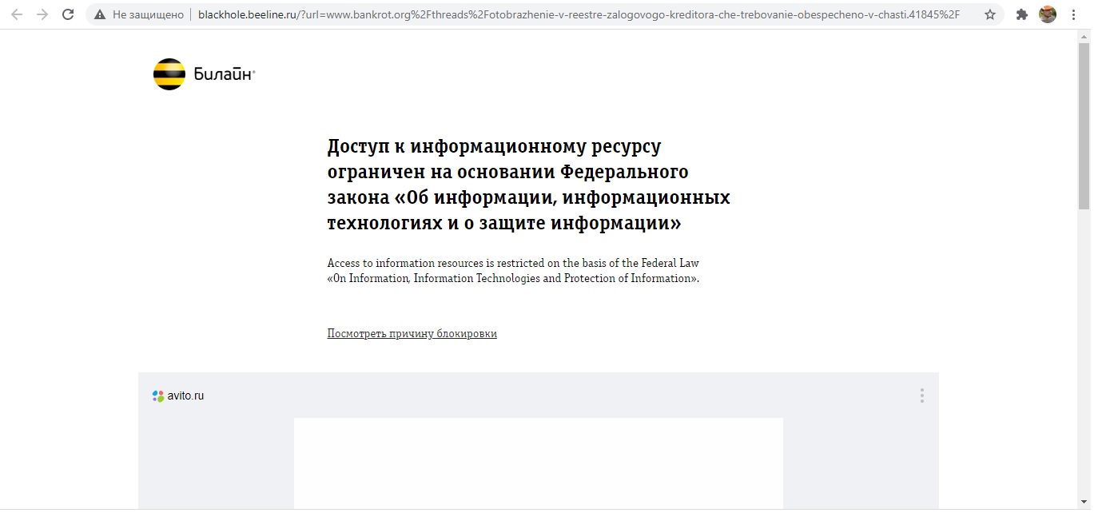Screen dimensions: 1106x513
Task: Click the vertical scrollbar thumb
Action: point(1084,125)
